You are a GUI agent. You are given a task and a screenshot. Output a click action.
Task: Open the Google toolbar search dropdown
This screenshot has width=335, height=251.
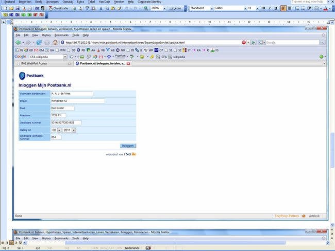tap(65, 57)
